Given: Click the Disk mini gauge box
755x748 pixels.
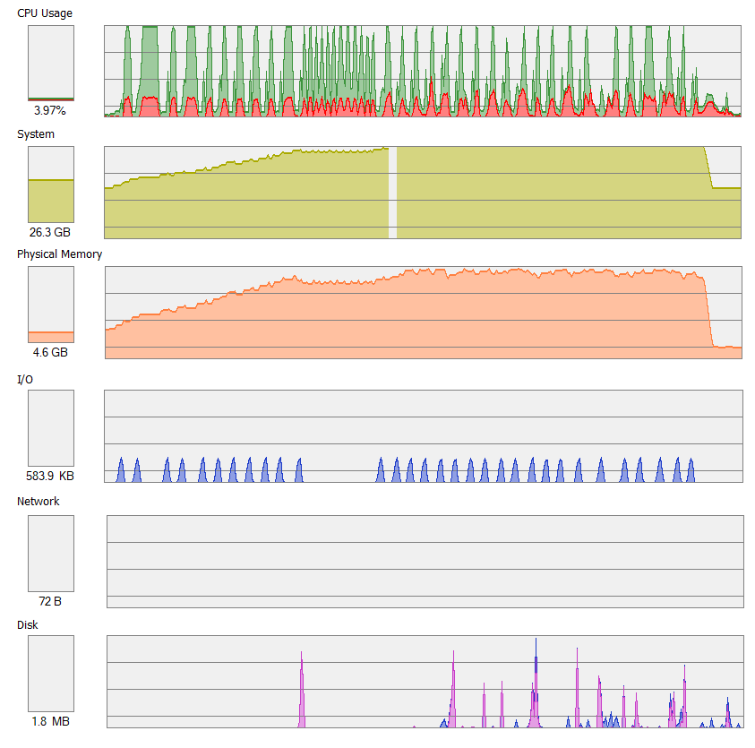Looking at the screenshot, I should tap(51, 674).
